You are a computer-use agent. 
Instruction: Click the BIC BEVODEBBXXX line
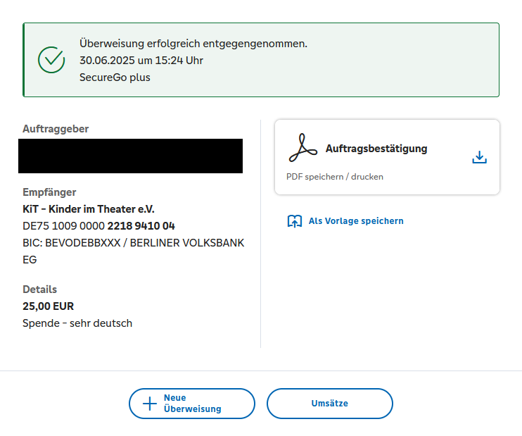coord(133,243)
